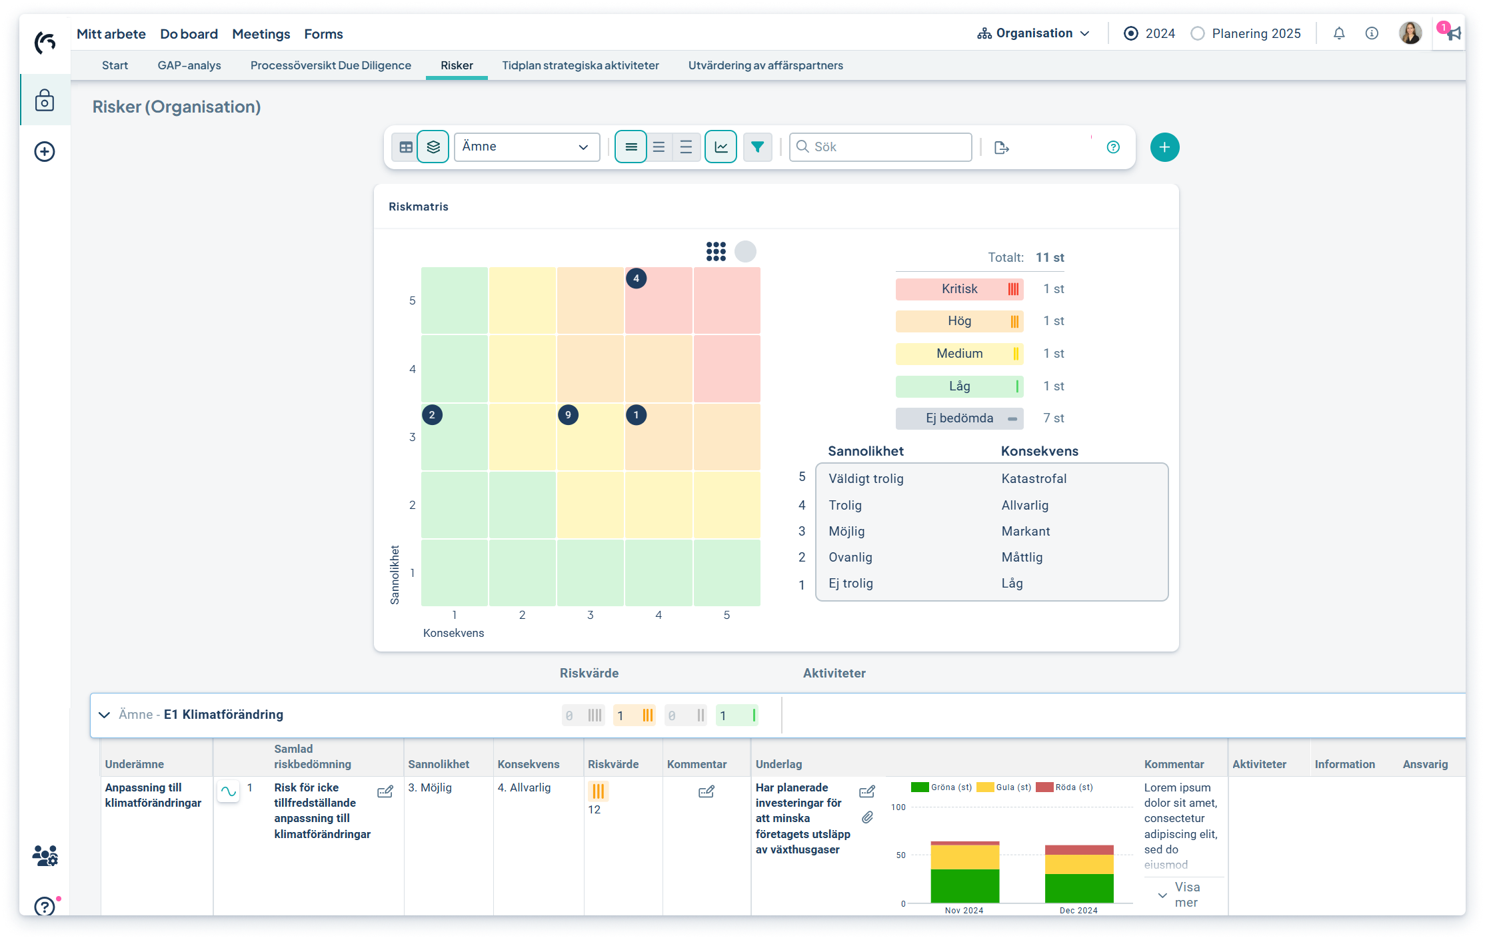Click risk bubble number 1 in matrix
Screen dimensions: 1485x940
point(636,415)
